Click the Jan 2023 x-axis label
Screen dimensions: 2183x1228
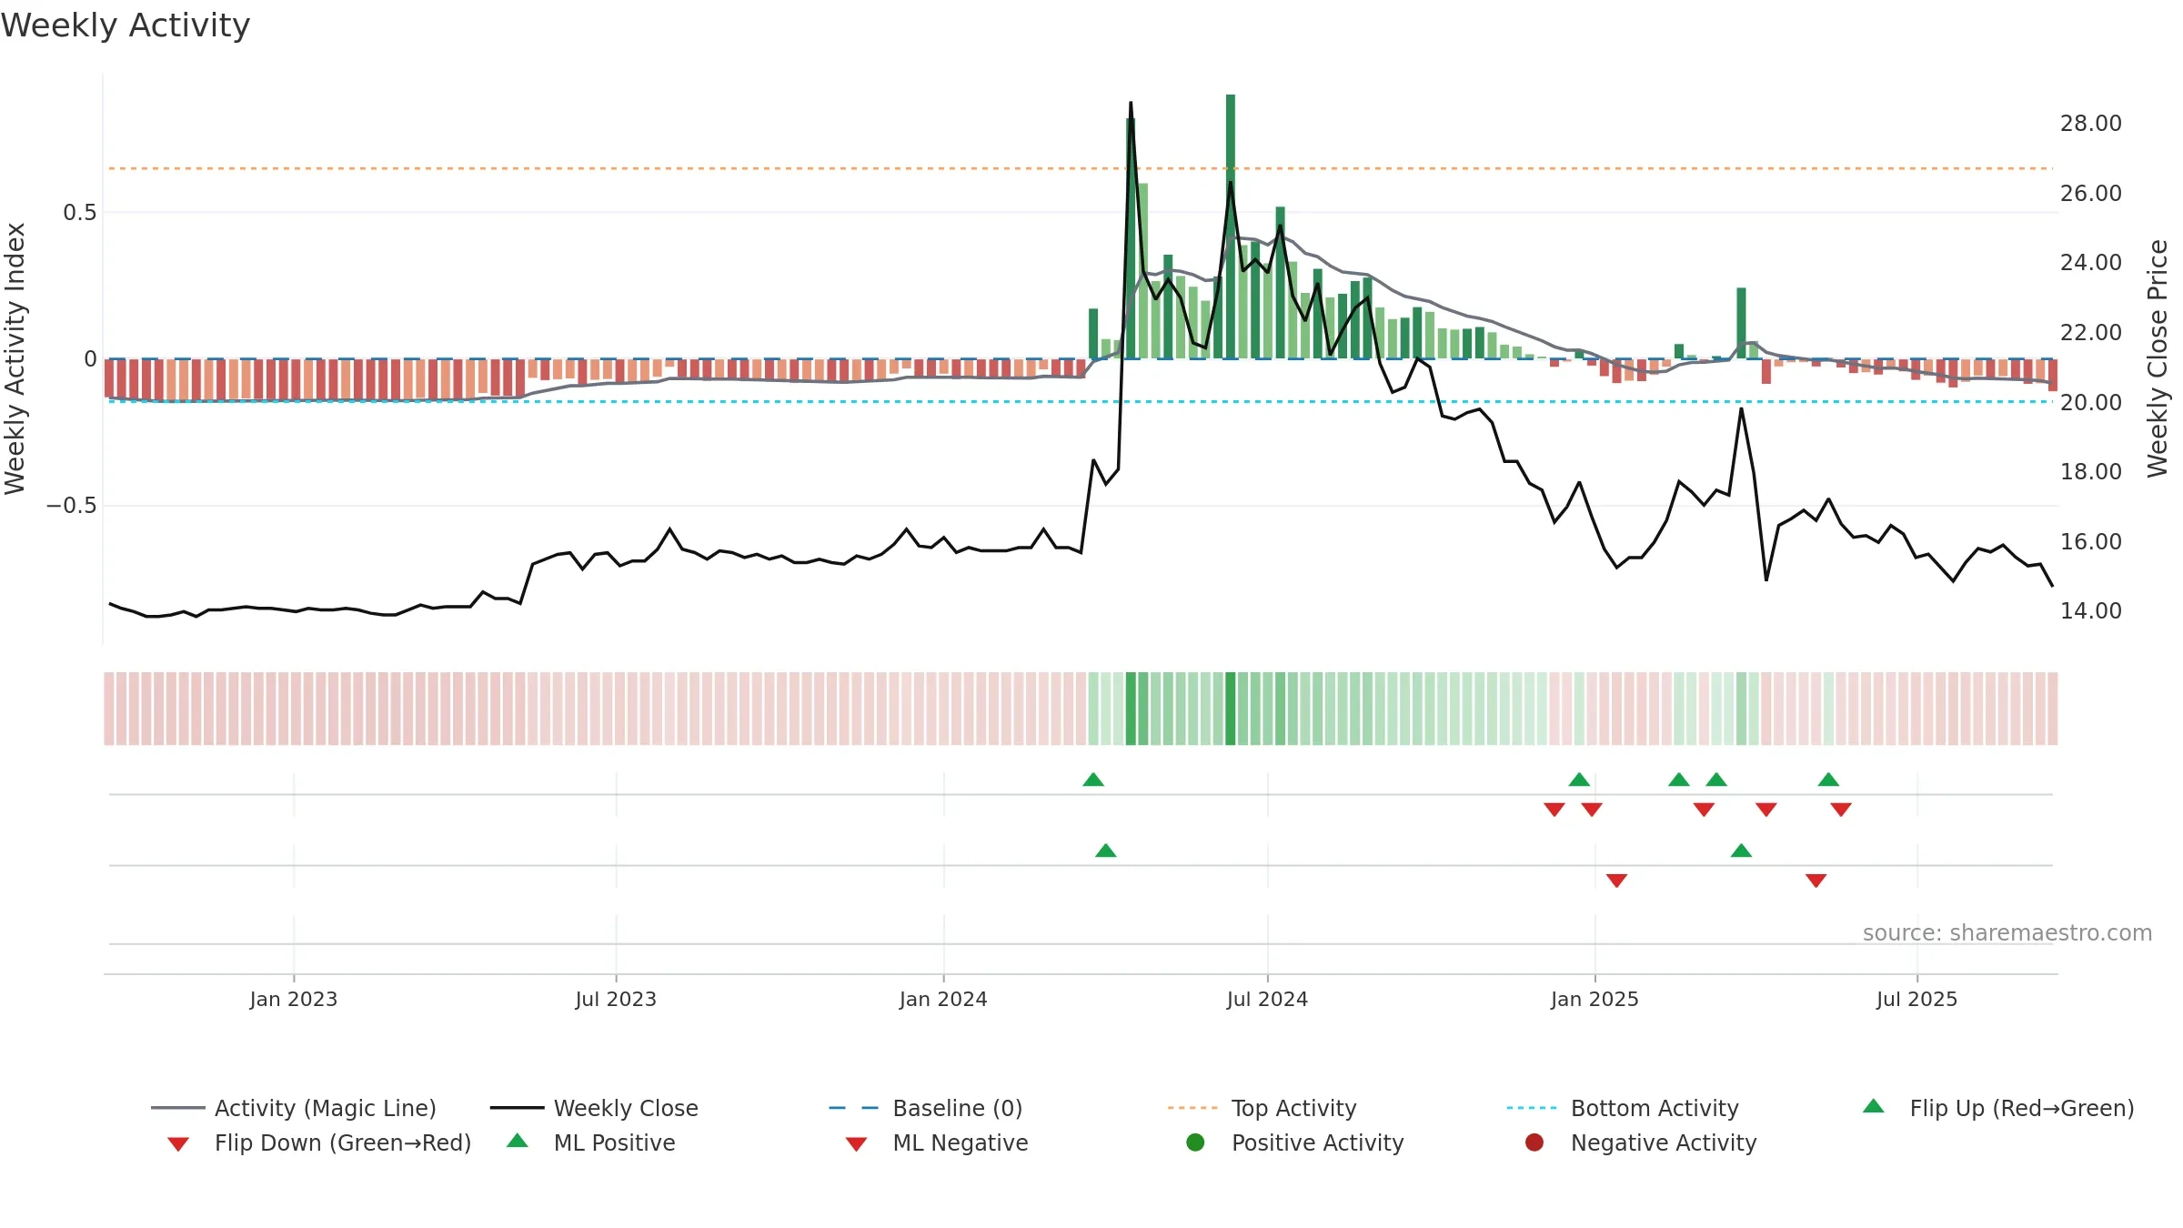(294, 999)
